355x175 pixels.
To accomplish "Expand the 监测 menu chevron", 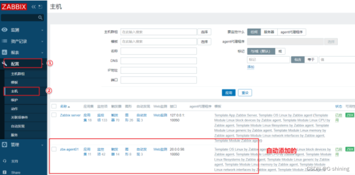I will [x=42, y=30].
